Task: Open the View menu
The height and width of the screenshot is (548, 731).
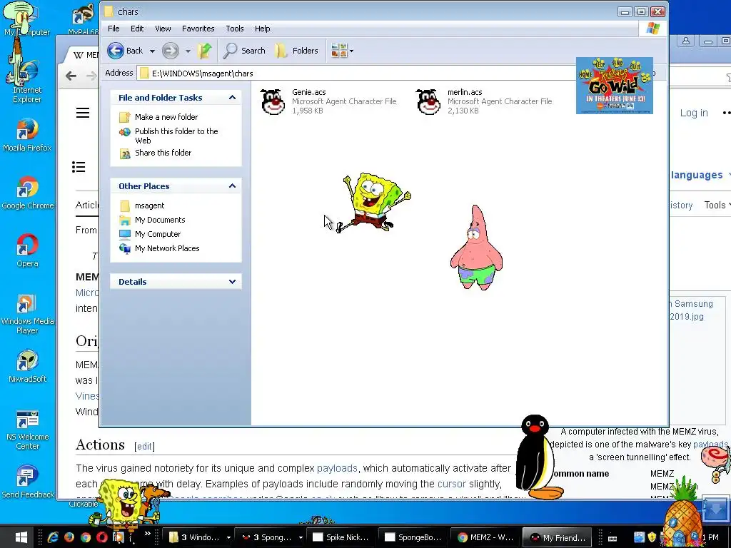Action: coord(163,29)
